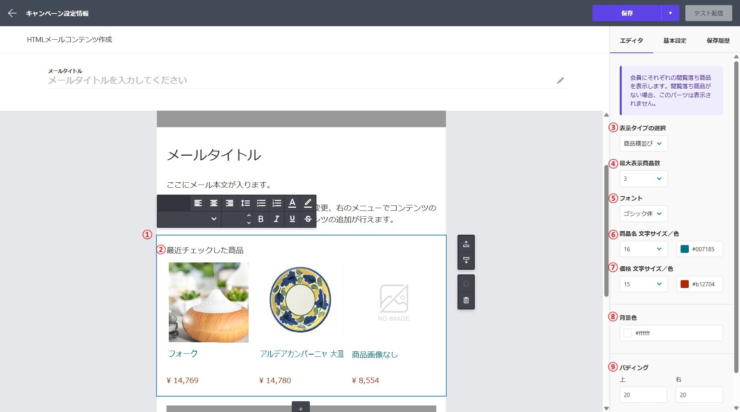This screenshot has height=412, width=740.
Task: Delete the selected block with trash icon
Action: 466,300
